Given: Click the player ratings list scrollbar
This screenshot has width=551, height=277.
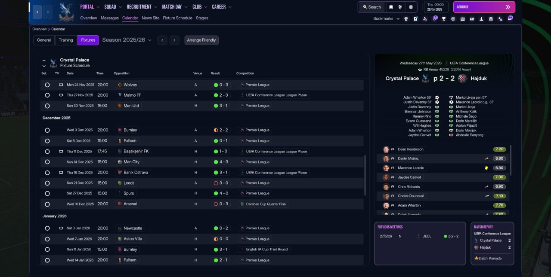Looking at the screenshot, I should [511, 160].
